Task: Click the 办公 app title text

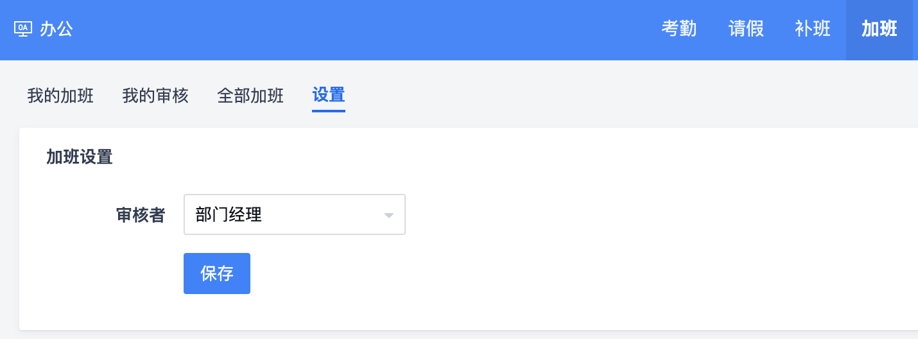Action: pos(56,29)
